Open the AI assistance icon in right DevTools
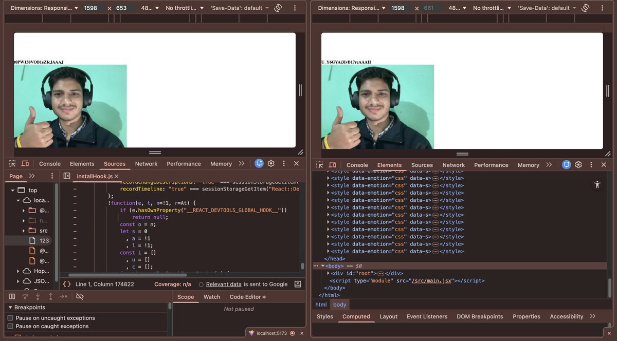Image resolution: width=617 pixels, height=341 pixels. click(567, 165)
